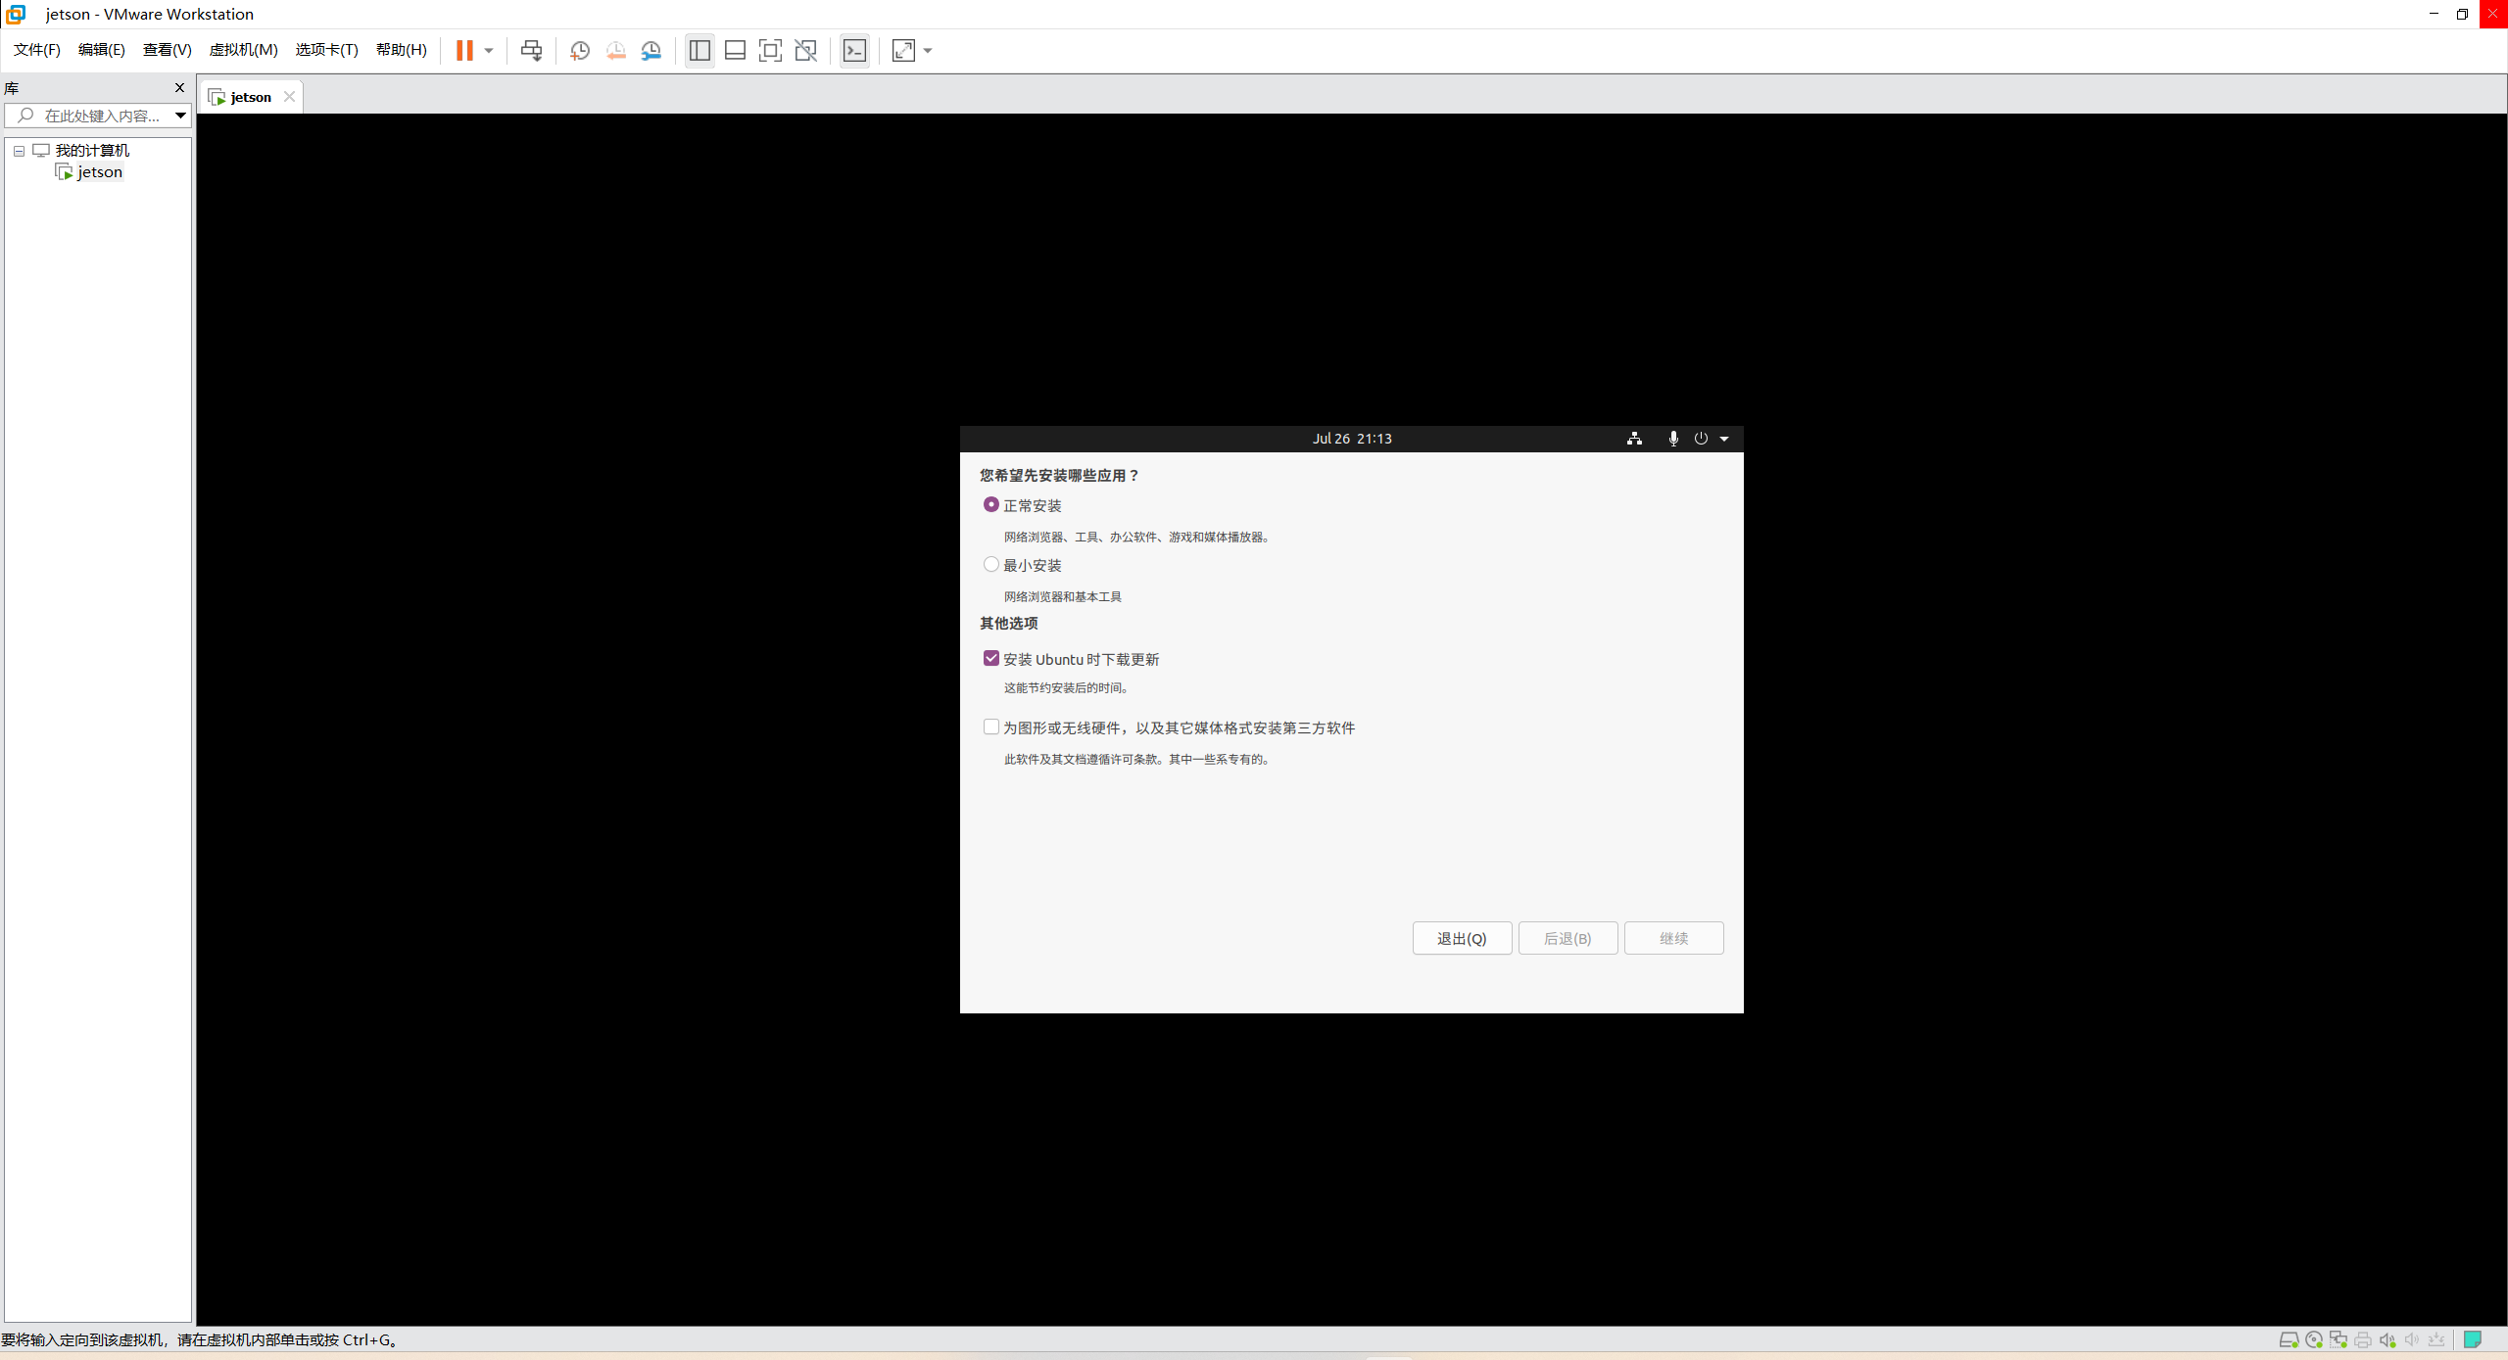Viewport: 2508px width, 1360px height.
Task: Click the Ubuntu network status icon
Action: (x=1634, y=439)
